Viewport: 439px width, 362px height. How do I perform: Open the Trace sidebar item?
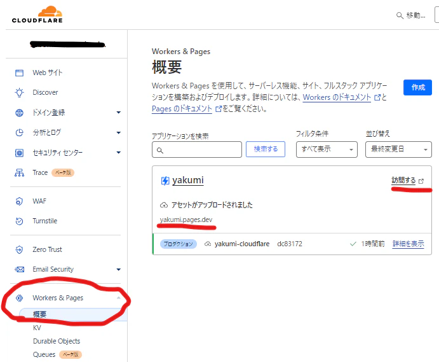point(40,172)
